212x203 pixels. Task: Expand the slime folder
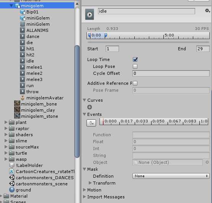[6, 140]
